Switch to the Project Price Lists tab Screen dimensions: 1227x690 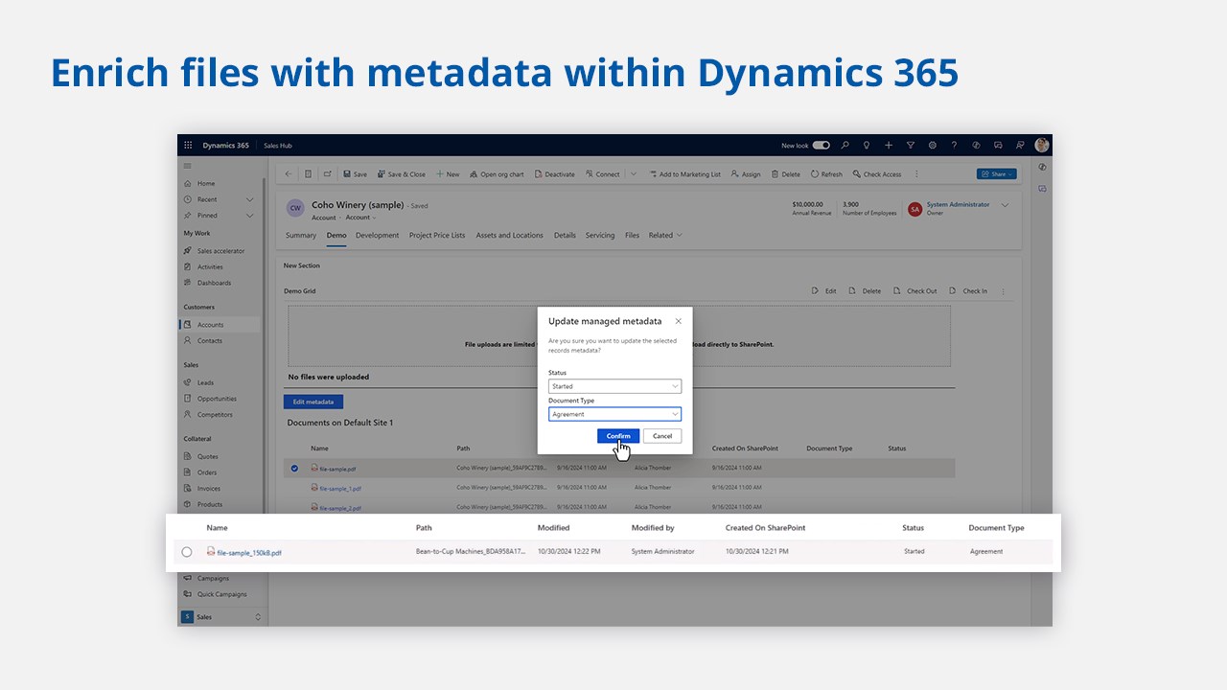(437, 235)
